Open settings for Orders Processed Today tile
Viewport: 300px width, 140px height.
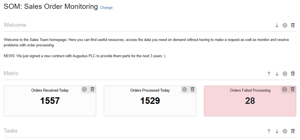click(x=185, y=89)
